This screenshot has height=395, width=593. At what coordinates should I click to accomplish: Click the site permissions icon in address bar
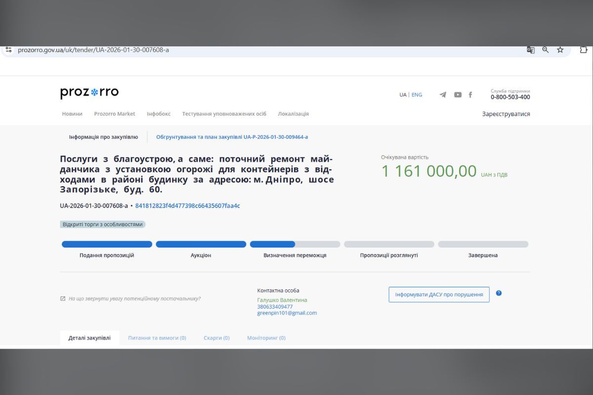[x=8, y=49]
